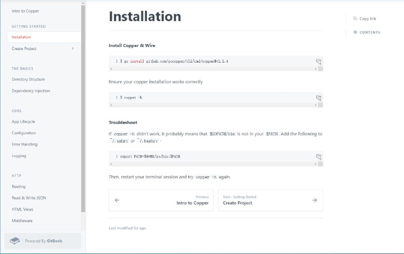The image size is (404, 254).
Task: Click the 'Install Copper & Wire' heading
Action: 132,45
